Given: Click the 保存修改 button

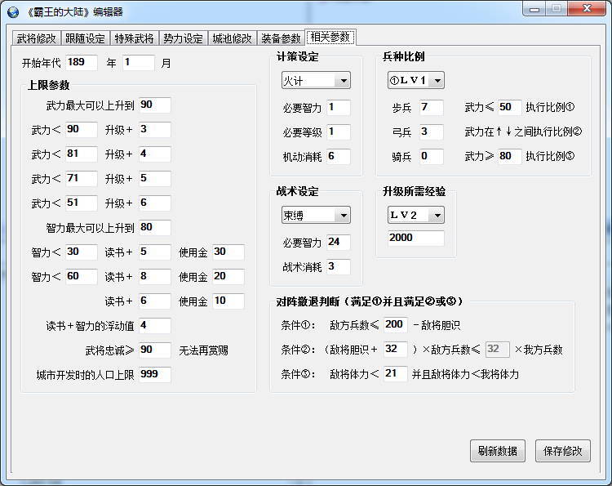Looking at the screenshot, I should (562, 451).
